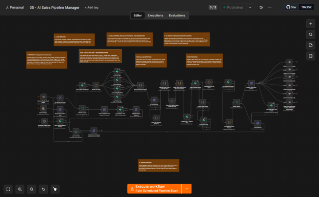Screen dimensions: 319x197
Task: Open the Personal project breadcrumb
Action: (15, 8)
